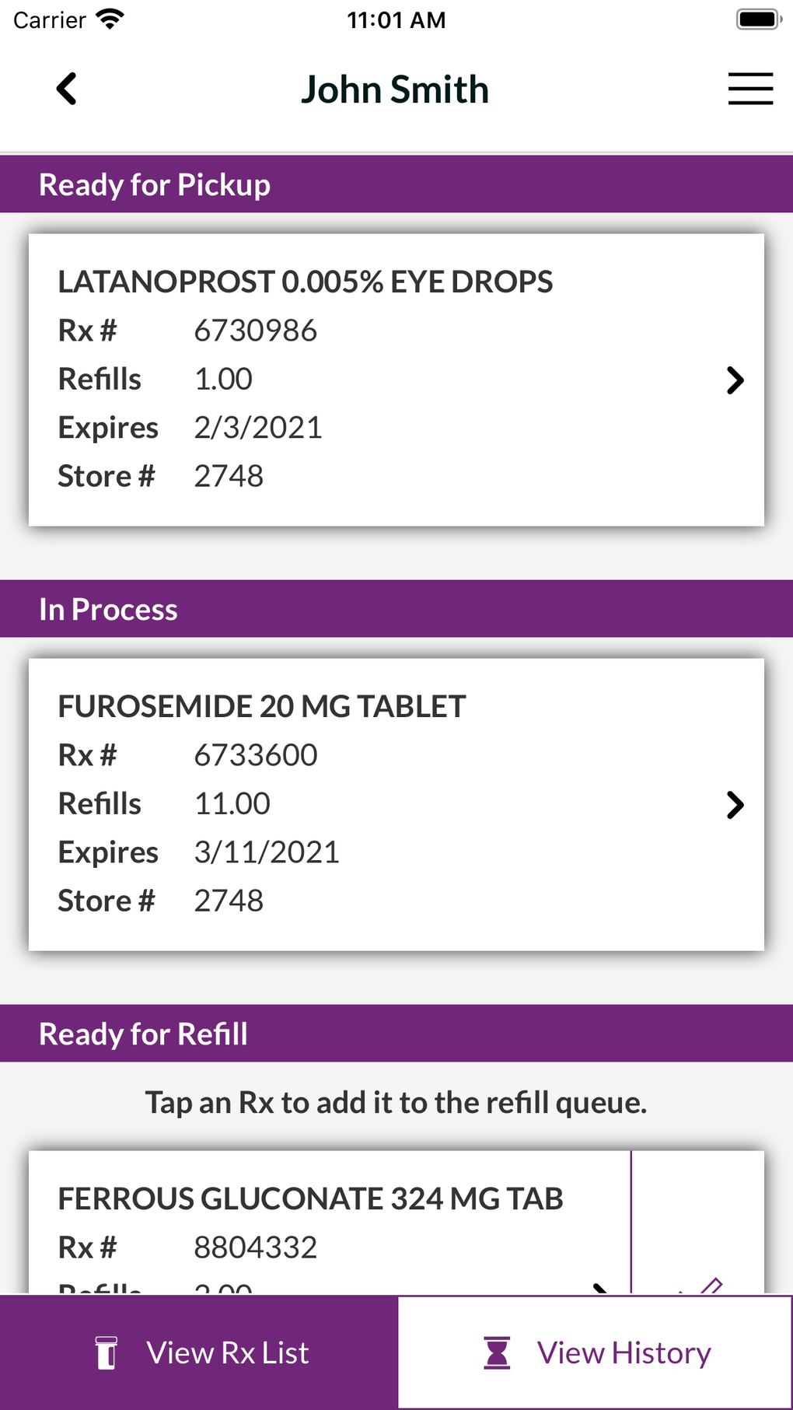Tap the battery indicator icon
This screenshot has height=1410, width=793.
[x=757, y=19]
